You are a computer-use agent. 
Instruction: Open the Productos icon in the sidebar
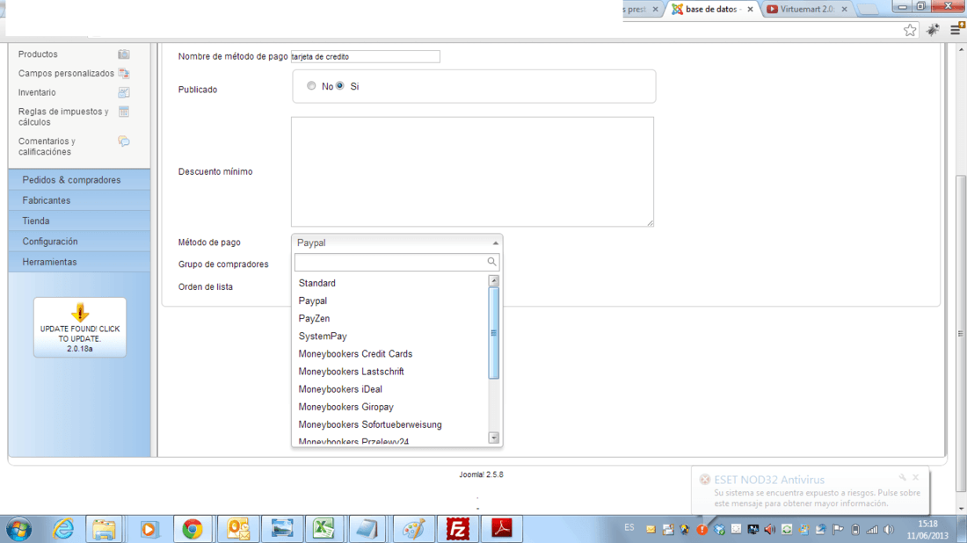(x=123, y=54)
